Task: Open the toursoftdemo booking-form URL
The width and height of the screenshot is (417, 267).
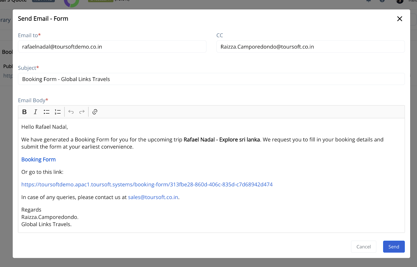Action: [147, 184]
